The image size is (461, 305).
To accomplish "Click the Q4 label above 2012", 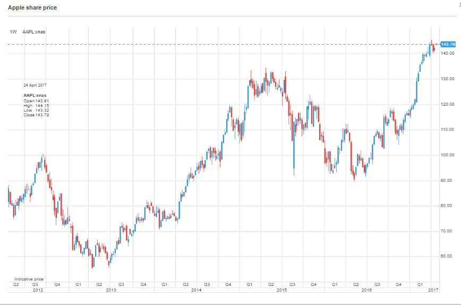I will pos(57,284).
